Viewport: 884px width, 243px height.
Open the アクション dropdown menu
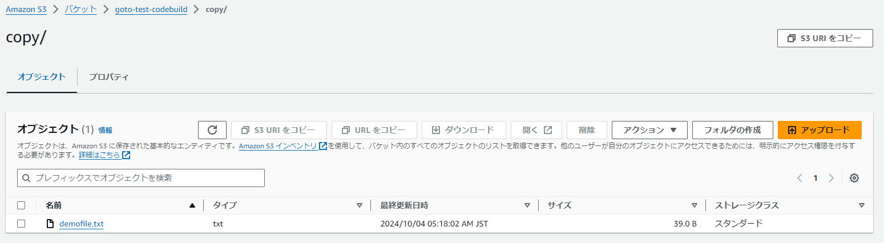[649, 130]
